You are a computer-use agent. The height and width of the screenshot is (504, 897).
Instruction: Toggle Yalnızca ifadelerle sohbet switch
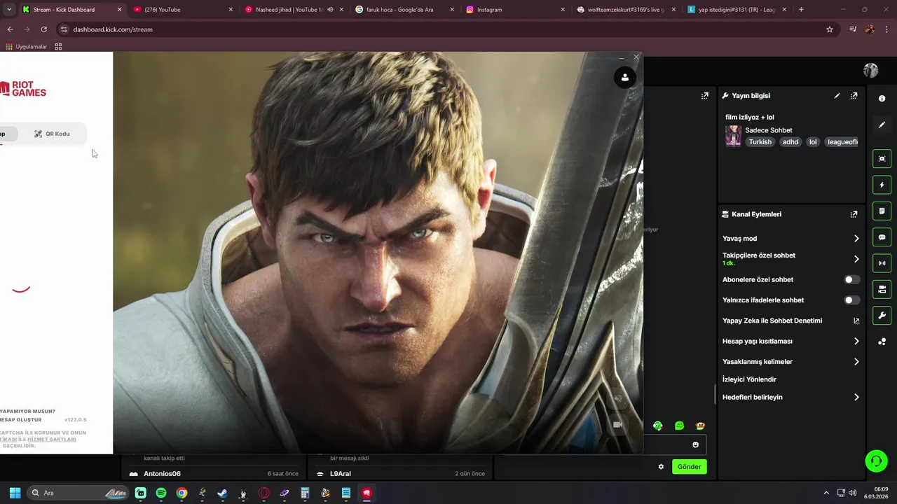(851, 300)
